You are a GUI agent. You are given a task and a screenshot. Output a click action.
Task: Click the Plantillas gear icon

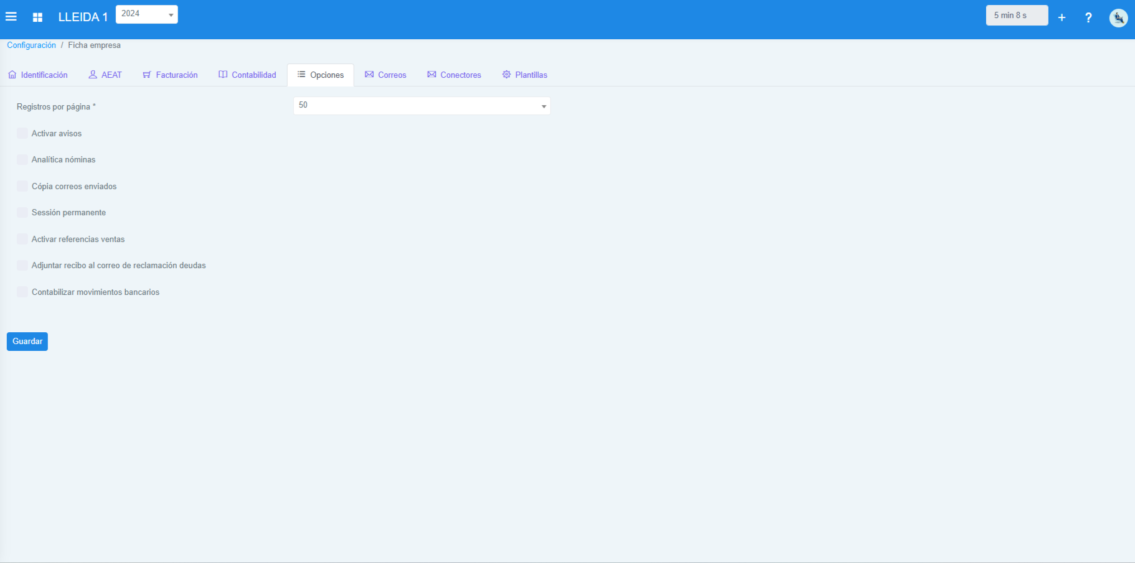507,75
